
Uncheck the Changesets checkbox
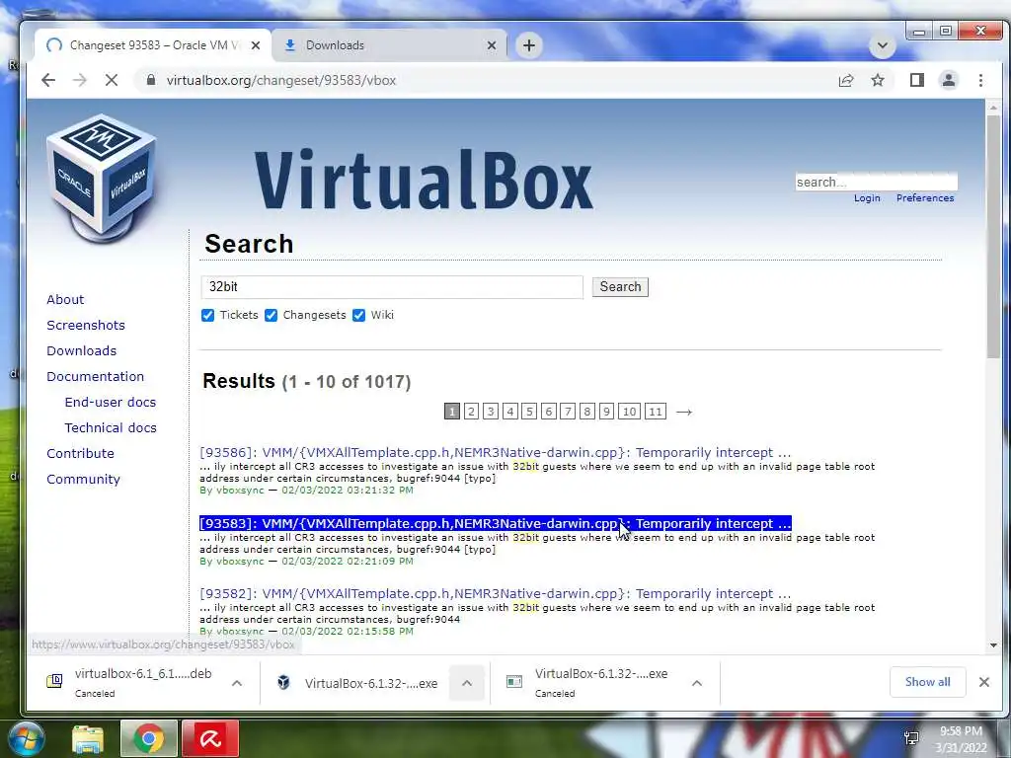271,315
